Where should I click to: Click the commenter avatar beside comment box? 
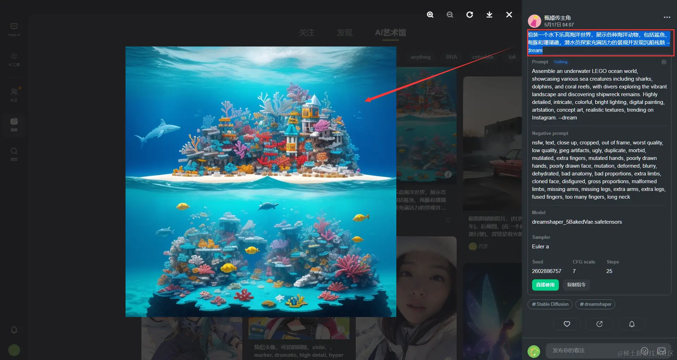[x=534, y=351]
